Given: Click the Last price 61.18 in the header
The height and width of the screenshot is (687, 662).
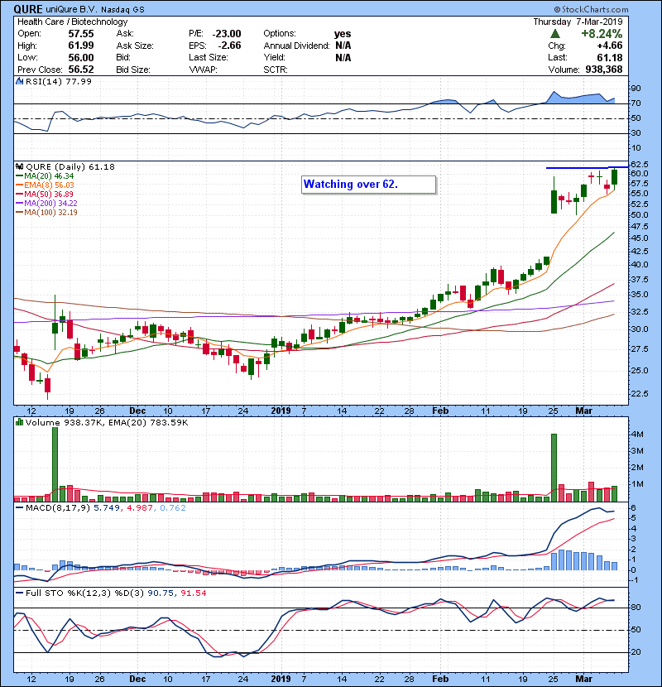Looking at the screenshot, I should [609, 58].
